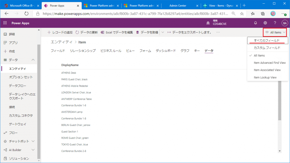290x163 pixels.
Task: Open the browser collections icon
Action: (x=263, y=14)
